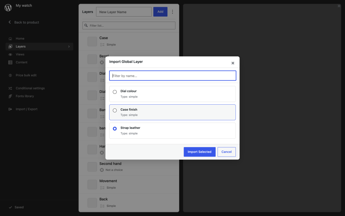Click the Conditional settings shuffle icon
This screenshot has height=216, width=345.
pos(10,88)
